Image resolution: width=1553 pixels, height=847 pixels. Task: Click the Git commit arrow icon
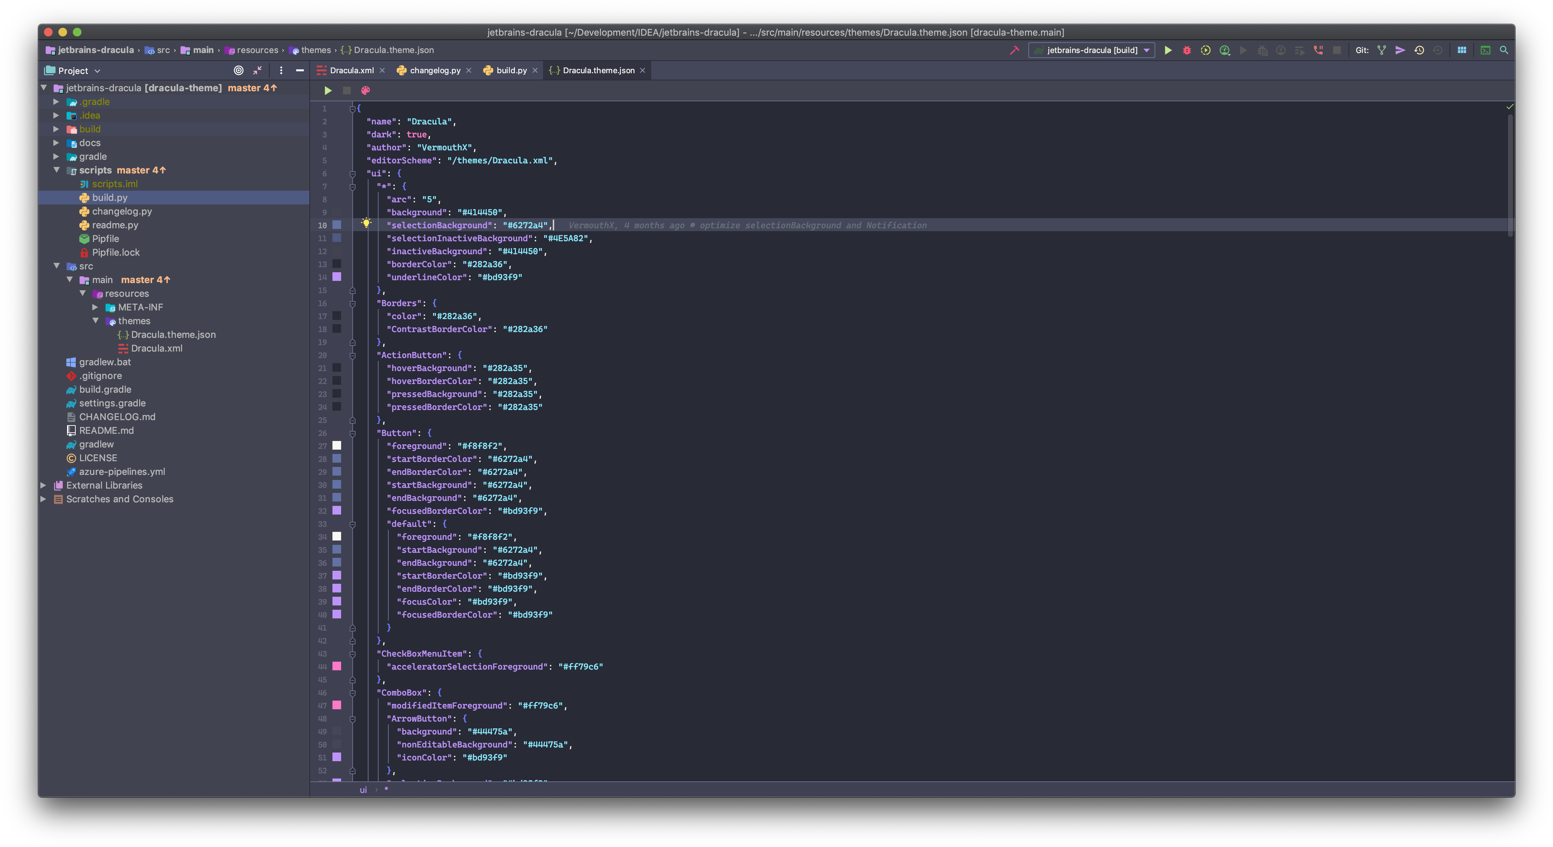point(1400,50)
